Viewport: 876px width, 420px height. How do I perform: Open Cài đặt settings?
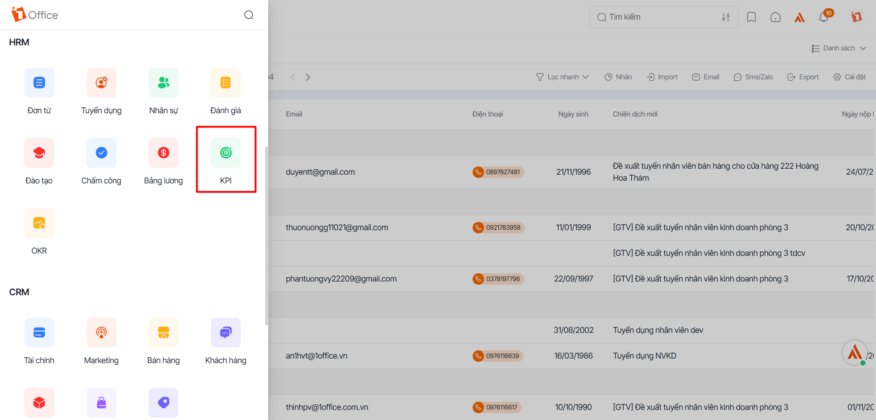click(x=849, y=77)
